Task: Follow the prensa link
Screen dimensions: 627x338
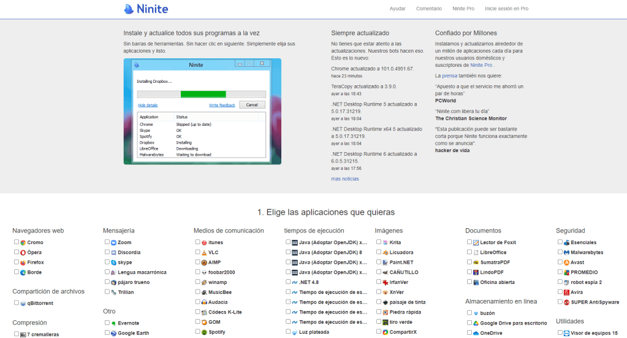Action: pos(449,75)
